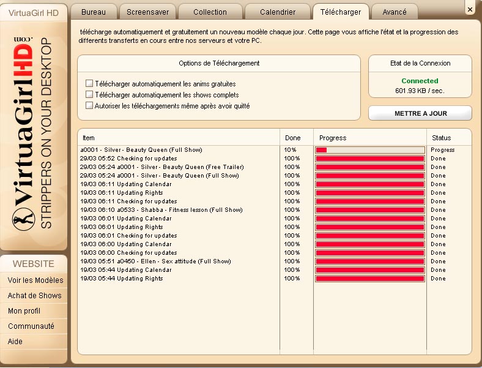Select '29/03 05:24' Beauty Queen Full Show row
The height and width of the screenshot is (368, 482).
click(274, 176)
